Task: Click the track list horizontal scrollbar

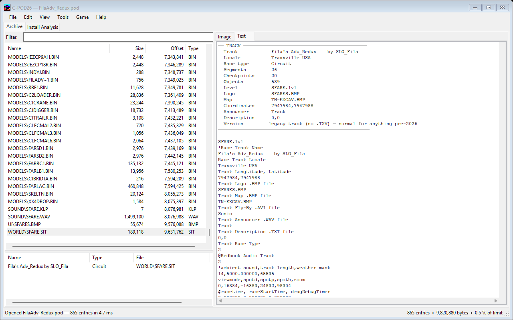Action: click(97, 303)
